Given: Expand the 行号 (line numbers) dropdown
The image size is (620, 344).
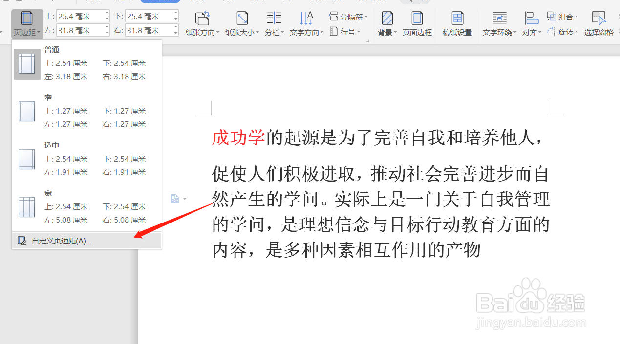Looking at the screenshot, I should click(345, 32).
